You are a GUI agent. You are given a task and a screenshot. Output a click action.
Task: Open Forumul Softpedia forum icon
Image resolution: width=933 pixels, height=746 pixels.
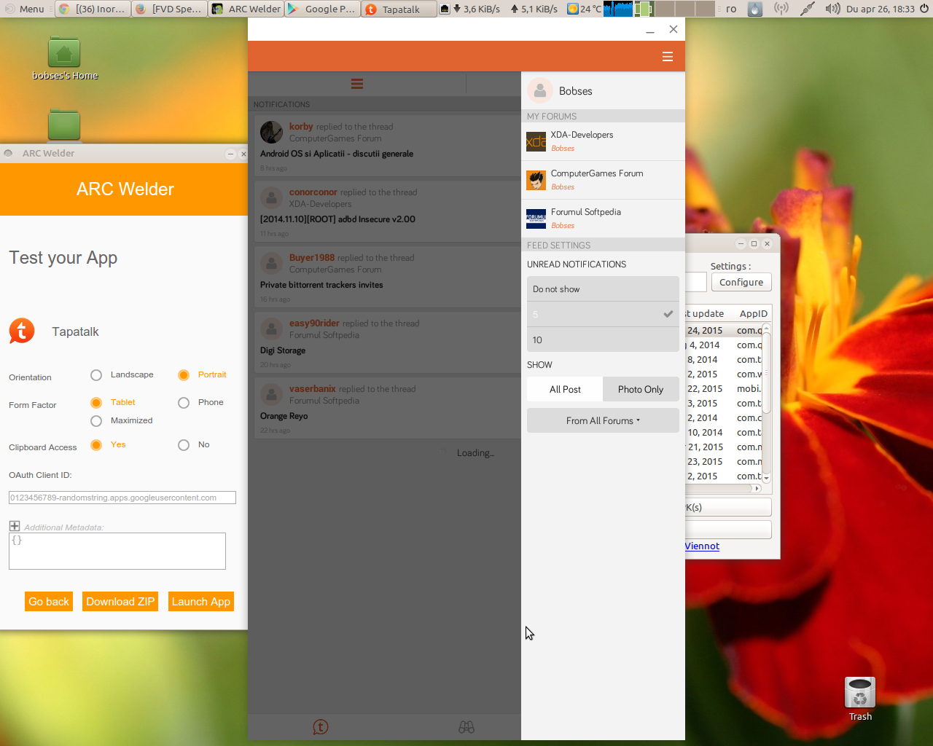click(x=536, y=219)
